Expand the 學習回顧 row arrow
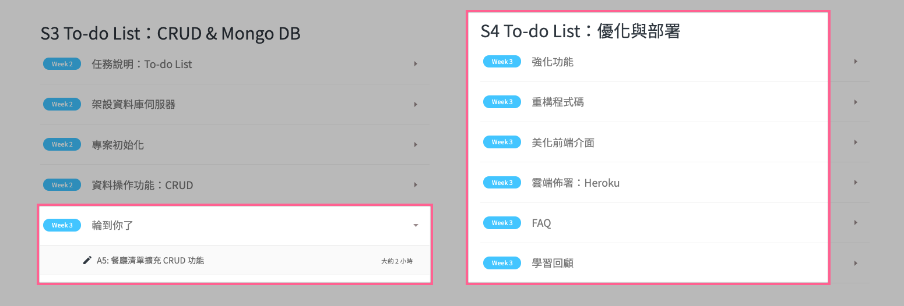904x306 pixels. coord(856,263)
